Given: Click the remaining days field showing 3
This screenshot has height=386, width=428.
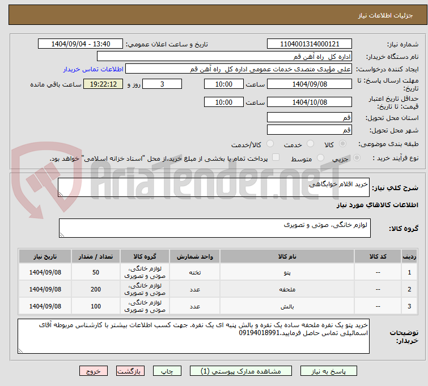Looking at the screenshot, I should coord(162,84).
